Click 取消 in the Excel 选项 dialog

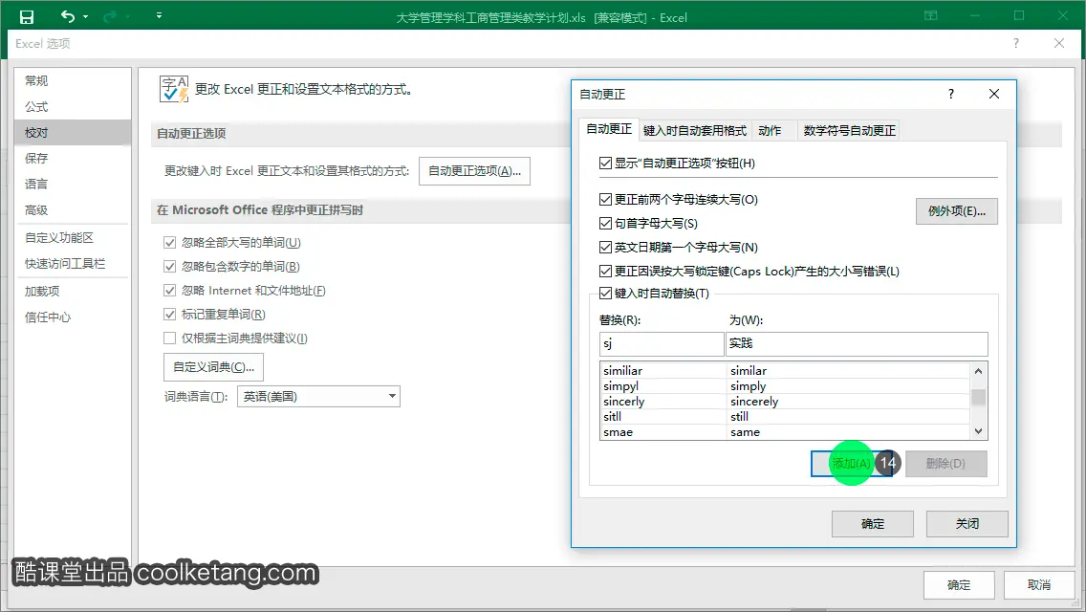(x=1039, y=585)
